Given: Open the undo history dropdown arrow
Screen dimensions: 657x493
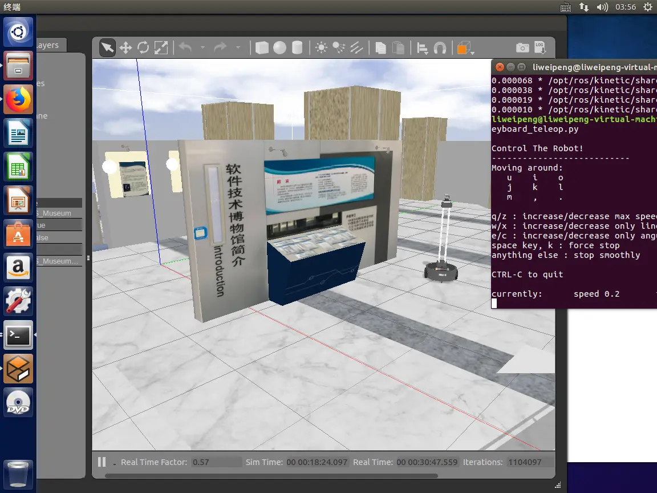Looking at the screenshot, I should [203, 48].
